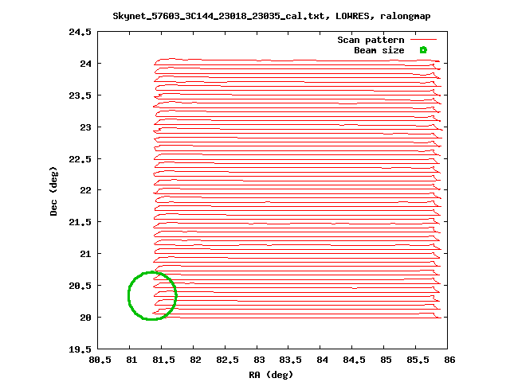Viewport: 510px width, 382px height.
Task: Click the RA tick label 84.5
Action: (354, 360)
